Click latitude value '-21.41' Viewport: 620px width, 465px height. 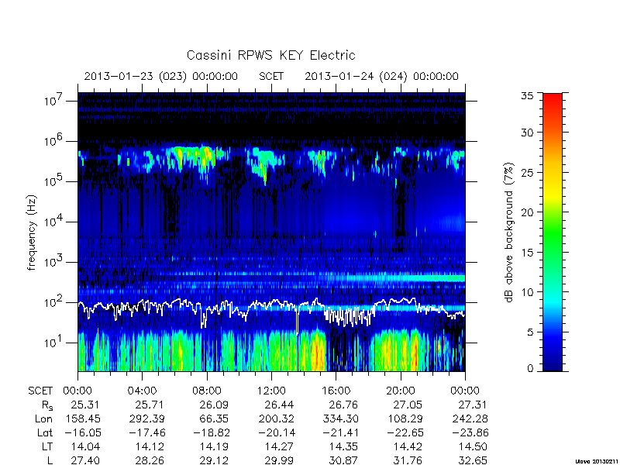coord(340,432)
